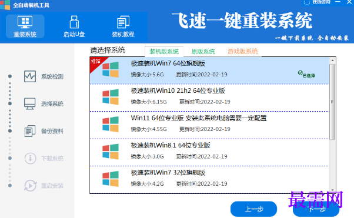This screenshot has width=354, height=218.
Task: Switch to the 游戏版系统 tab
Action: [242, 51]
